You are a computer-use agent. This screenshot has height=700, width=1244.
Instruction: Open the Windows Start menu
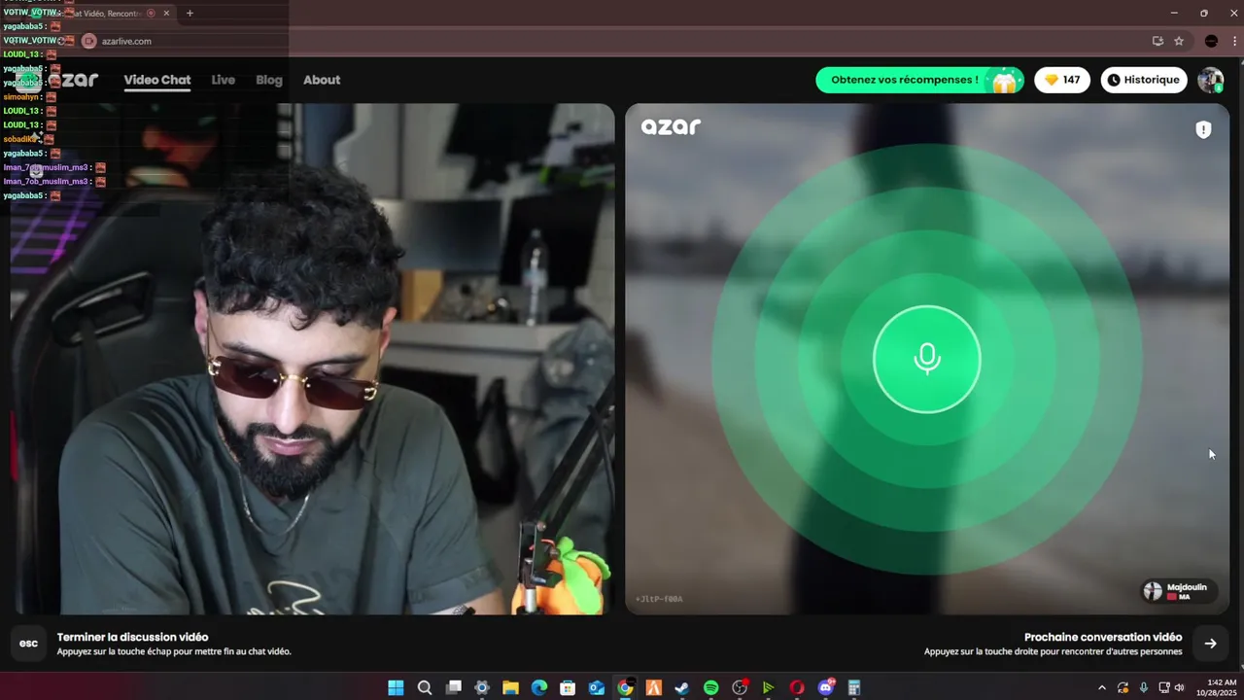pyautogui.click(x=396, y=687)
